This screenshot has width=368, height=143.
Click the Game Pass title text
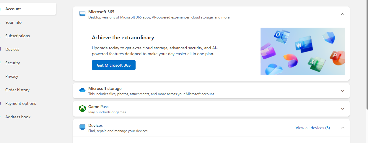tap(98, 107)
